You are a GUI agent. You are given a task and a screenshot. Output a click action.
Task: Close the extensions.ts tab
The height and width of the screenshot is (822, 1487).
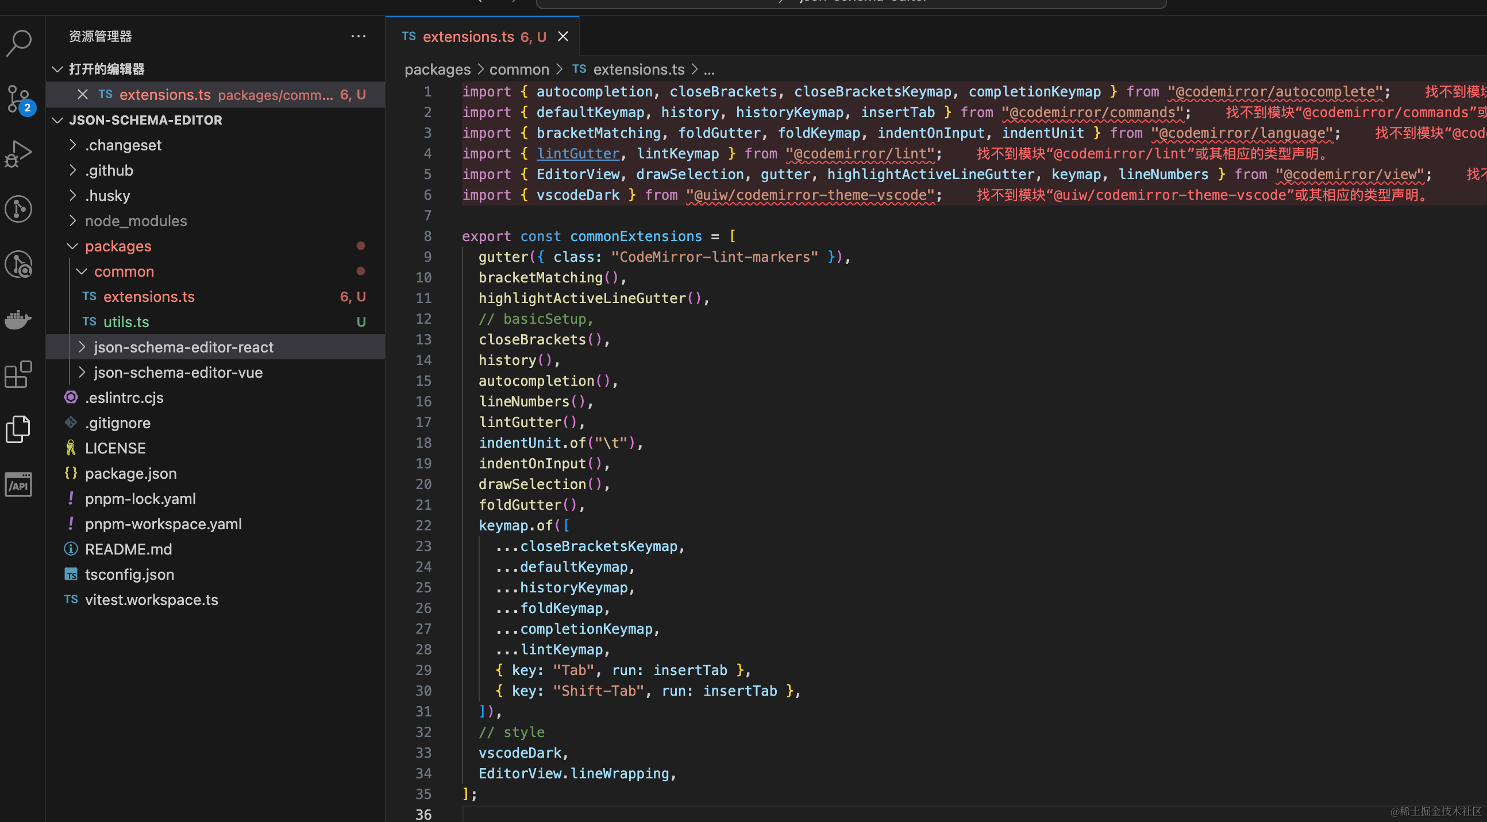tap(563, 37)
